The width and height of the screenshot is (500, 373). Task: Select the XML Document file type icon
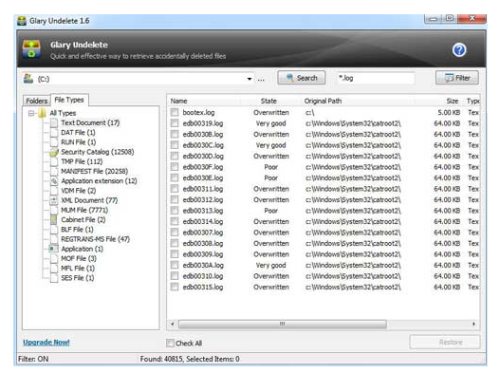[54, 200]
